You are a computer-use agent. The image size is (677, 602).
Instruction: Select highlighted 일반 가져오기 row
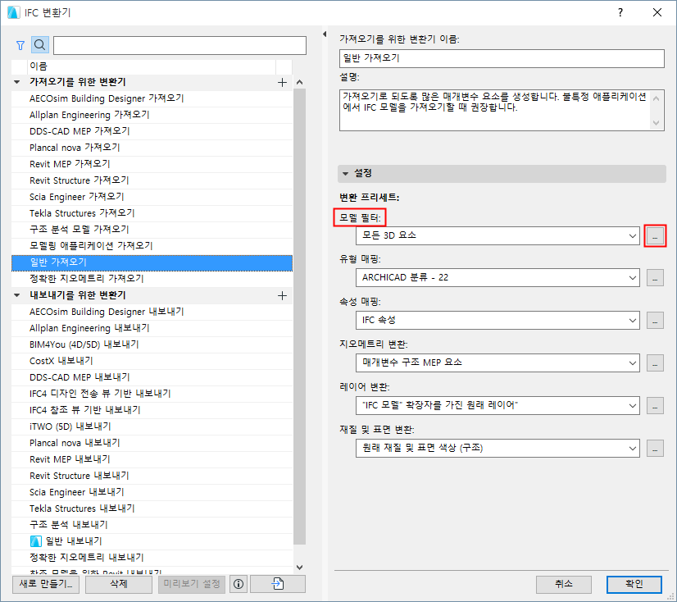[152, 262]
